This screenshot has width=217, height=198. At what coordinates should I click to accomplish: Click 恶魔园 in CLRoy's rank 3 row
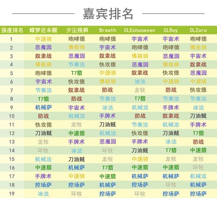(171, 56)
